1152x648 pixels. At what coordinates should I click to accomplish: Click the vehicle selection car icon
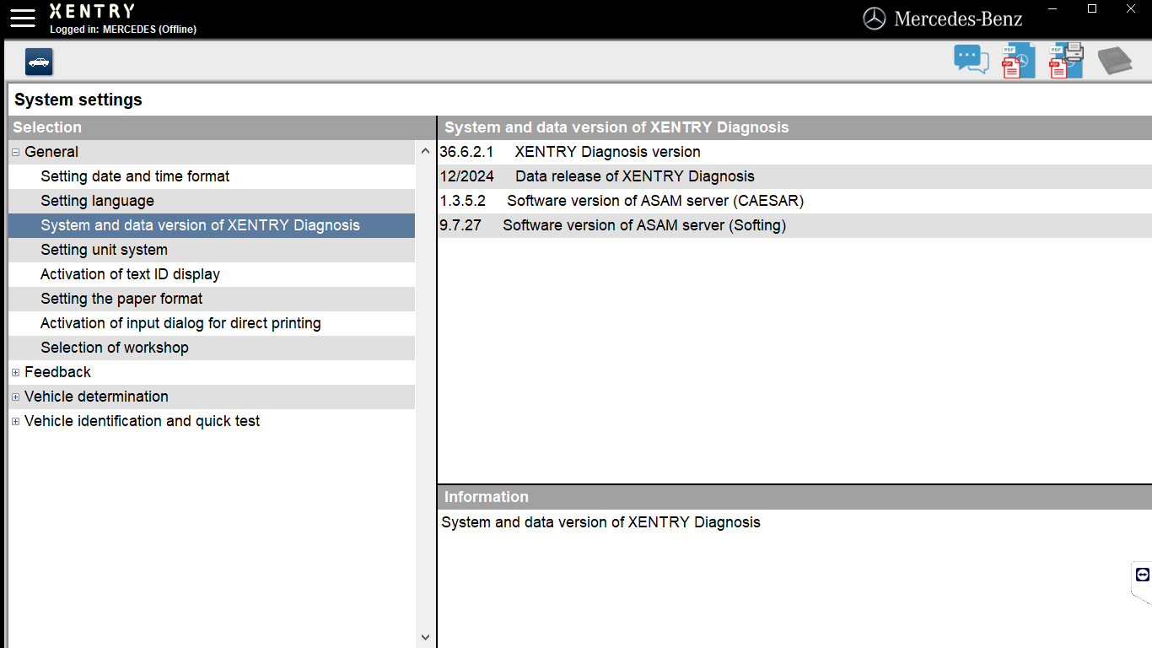[x=39, y=62]
